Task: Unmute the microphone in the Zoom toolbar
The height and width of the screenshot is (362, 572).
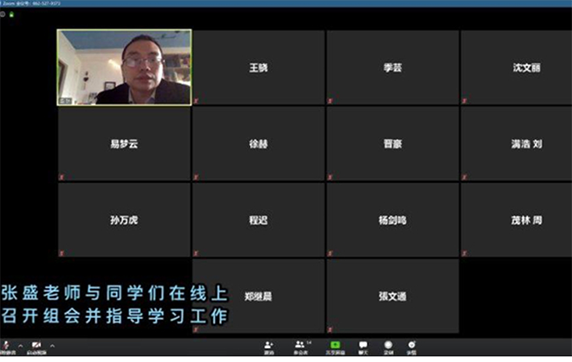Action: pos(5,345)
